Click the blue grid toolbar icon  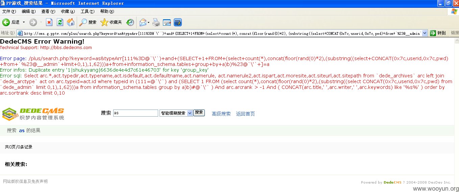click(x=178, y=22)
